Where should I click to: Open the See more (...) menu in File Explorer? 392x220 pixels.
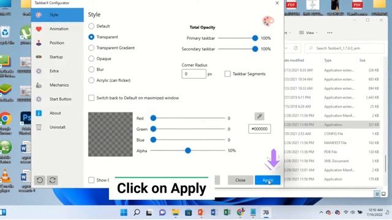330,32
